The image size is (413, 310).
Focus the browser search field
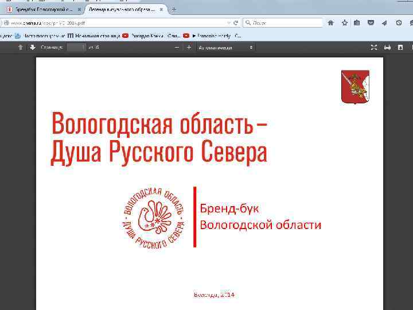pos(283,23)
